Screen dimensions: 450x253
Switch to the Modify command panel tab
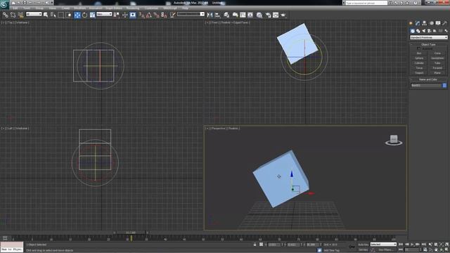pyautogui.click(x=418, y=23)
